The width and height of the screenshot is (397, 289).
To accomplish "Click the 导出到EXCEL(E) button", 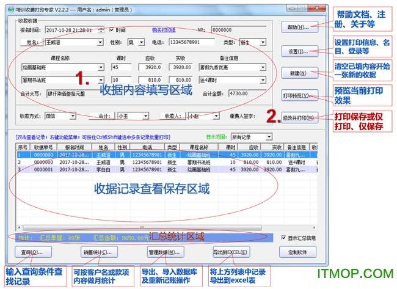I will tap(231, 252).
